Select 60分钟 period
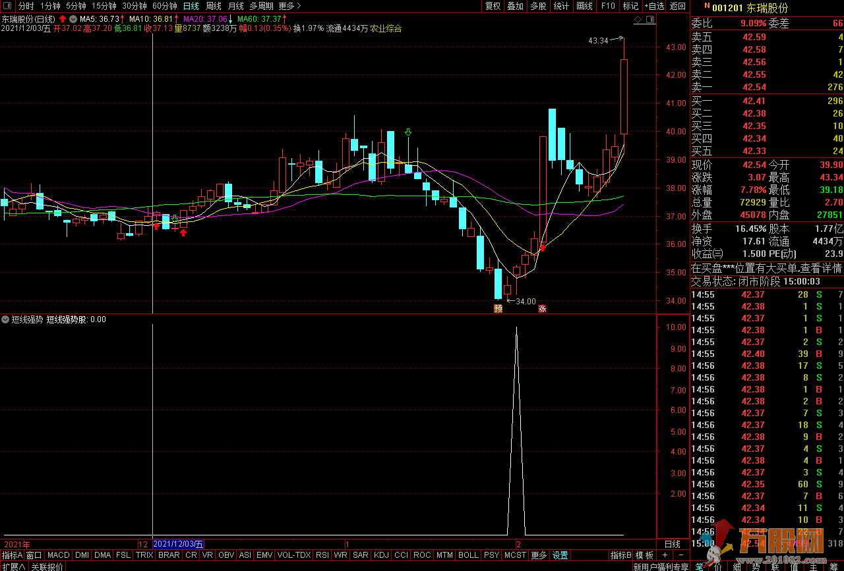The width and height of the screenshot is (844, 571). [x=165, y=6]
